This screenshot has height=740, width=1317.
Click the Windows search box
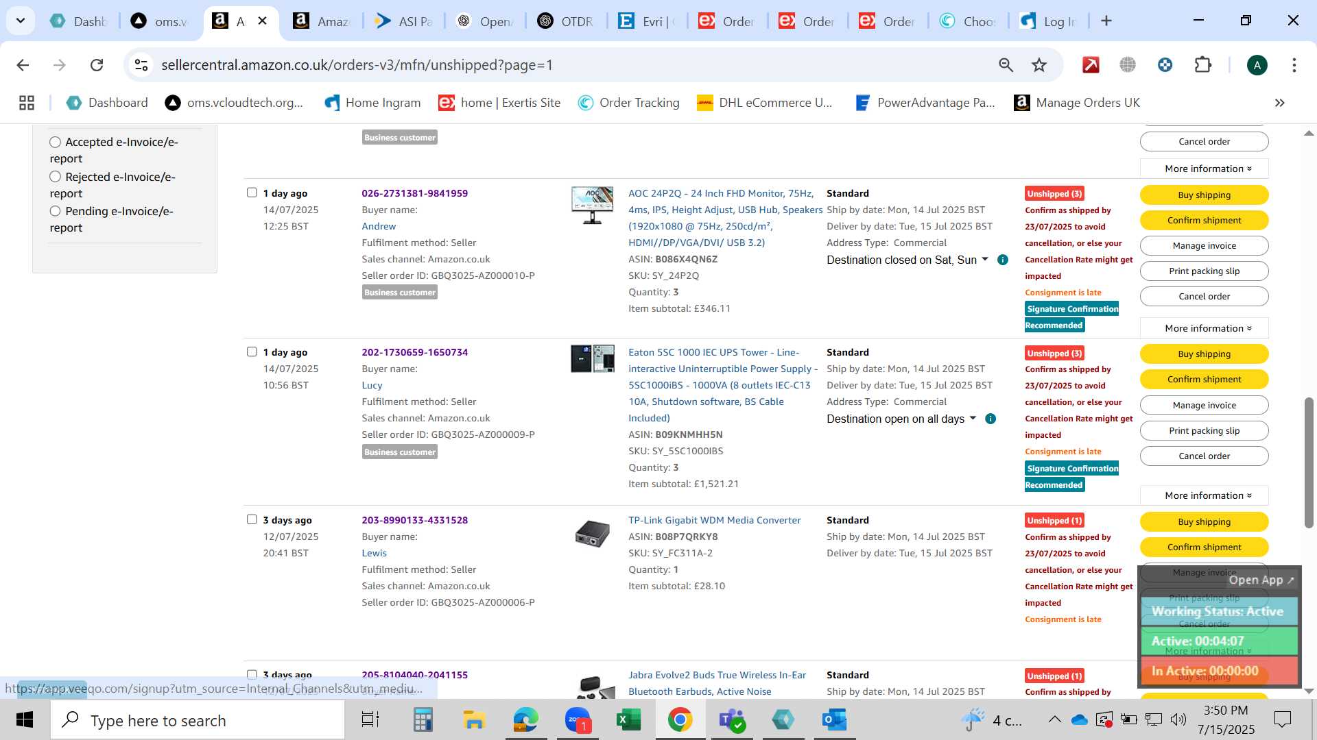click(x=198, y=720)
